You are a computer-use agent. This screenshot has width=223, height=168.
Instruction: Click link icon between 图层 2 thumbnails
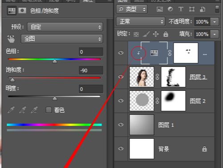click(158, 101)
